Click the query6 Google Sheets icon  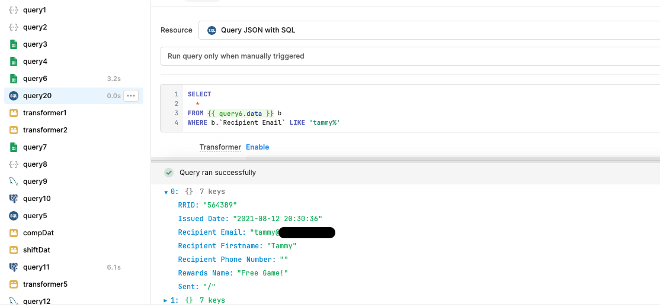click(x=14, y=79)
